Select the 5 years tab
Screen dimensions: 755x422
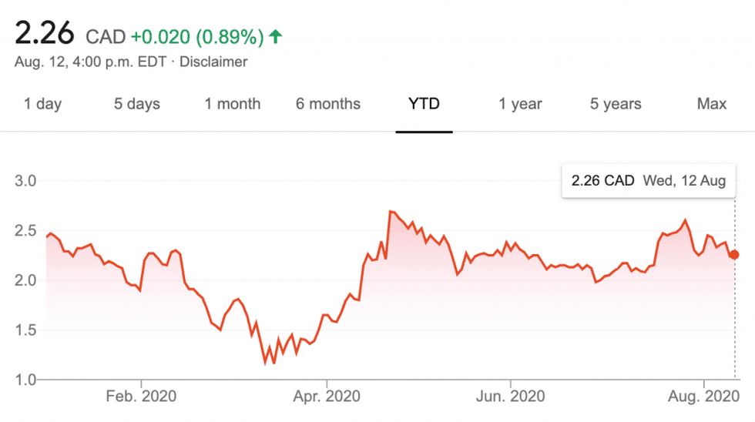616,104
